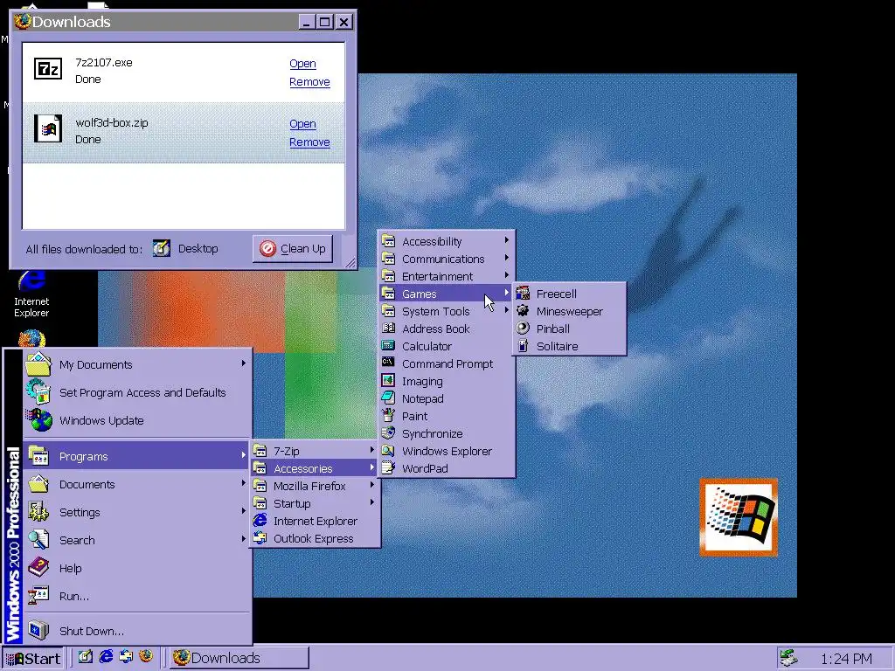Viewport: 895px width, 671px height.
Task: Click the Minesweeper game icon
Action: pyautogui.click(x=523, y=311)
